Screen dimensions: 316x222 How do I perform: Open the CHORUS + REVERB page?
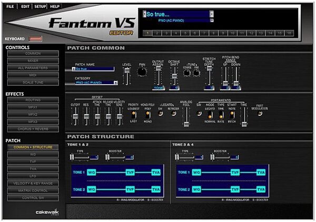(x=33, y=129)
